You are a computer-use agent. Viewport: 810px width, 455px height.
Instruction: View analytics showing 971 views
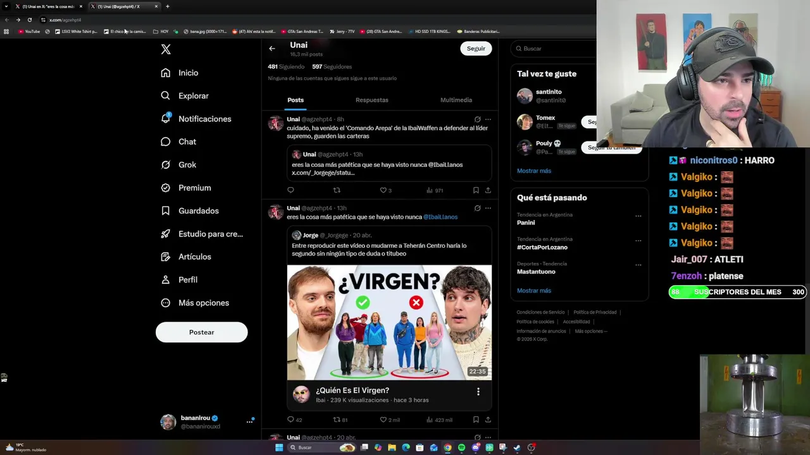point(435,190)
